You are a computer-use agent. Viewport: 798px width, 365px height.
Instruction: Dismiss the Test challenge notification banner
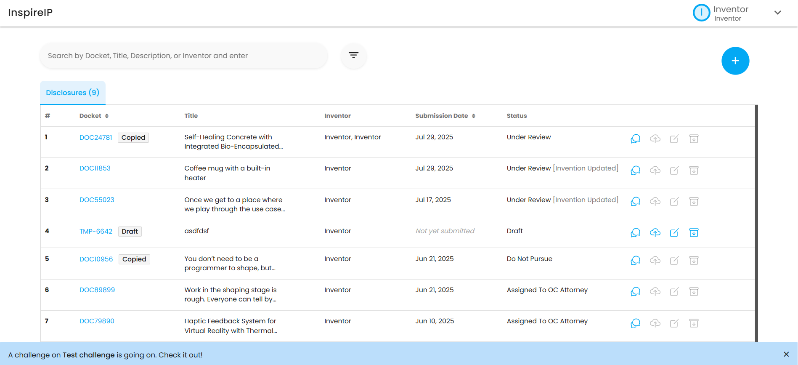tap(786, 354)
